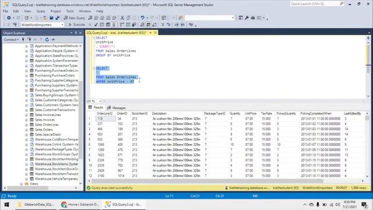Click the Quantity column header
This screenshot has height=210, width=373.
click(235, 114)
